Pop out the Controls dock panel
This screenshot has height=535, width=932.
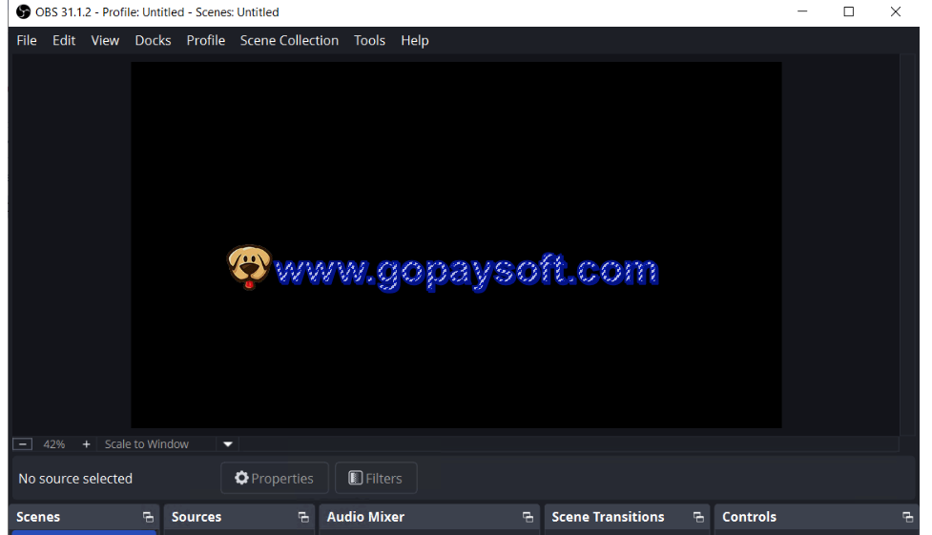[907, 517]
